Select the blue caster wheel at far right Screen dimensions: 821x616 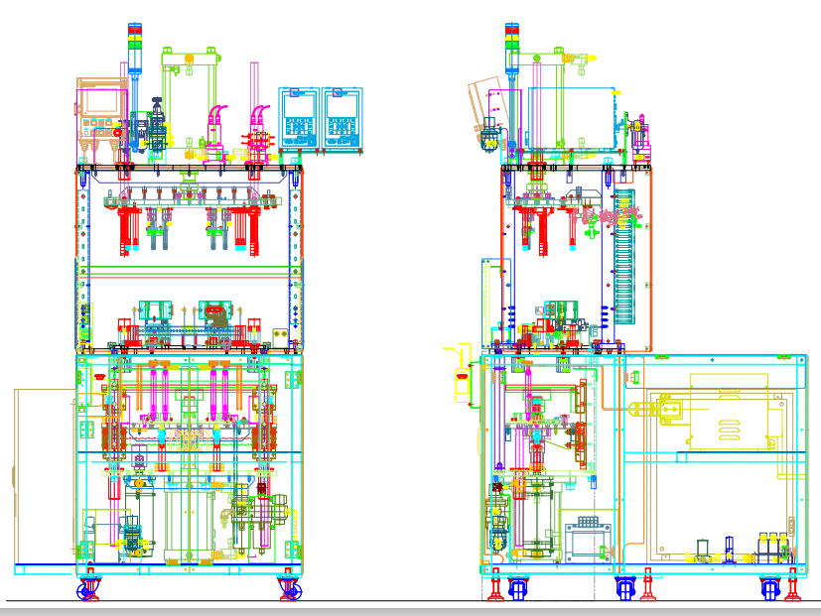pyautogui.click(x=770, y=588)
